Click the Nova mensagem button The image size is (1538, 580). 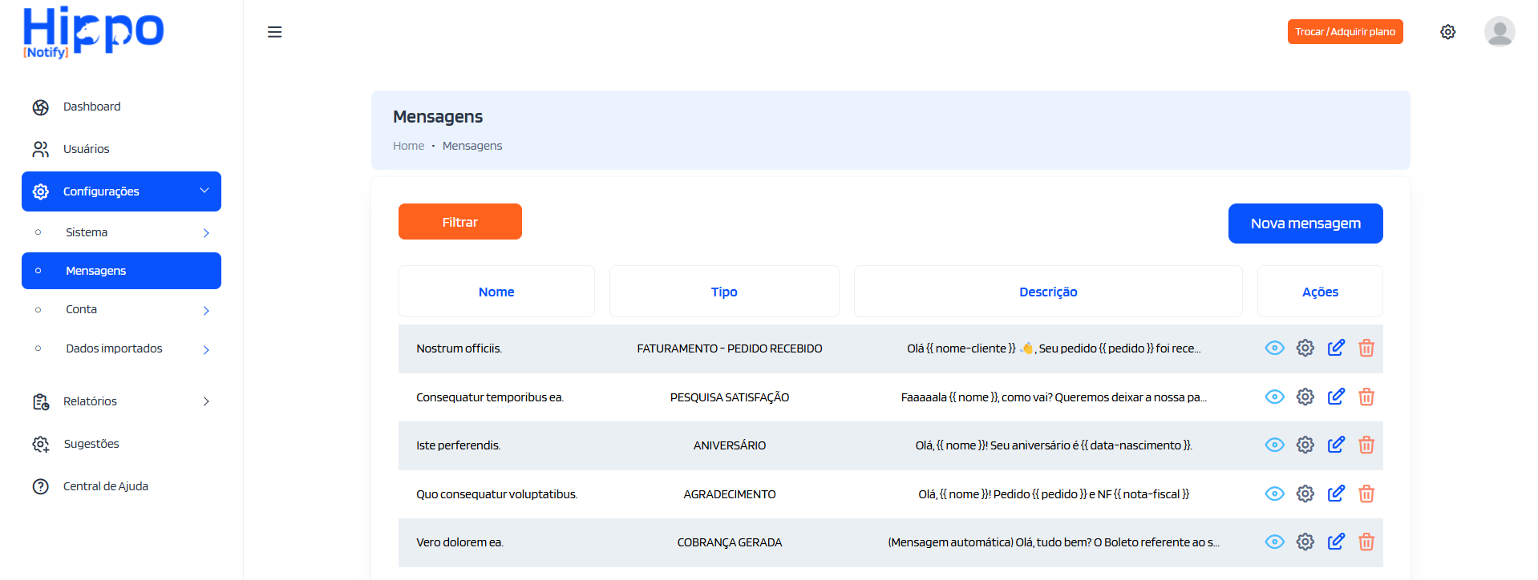pyautogui.click(x=1305, y=224)
